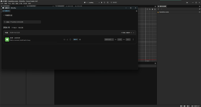Start preview with the play button

[x=102, y=3]
